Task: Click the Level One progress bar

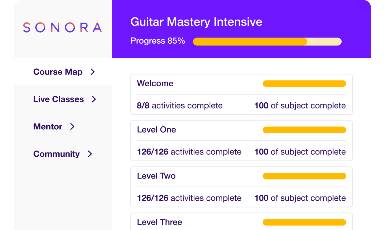Action: click(x=304, y=130)
